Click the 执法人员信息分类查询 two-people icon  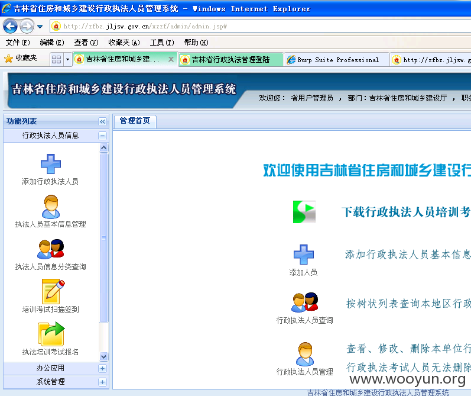point(51,249)
